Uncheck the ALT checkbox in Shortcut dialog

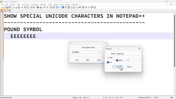tap(108, 62)
